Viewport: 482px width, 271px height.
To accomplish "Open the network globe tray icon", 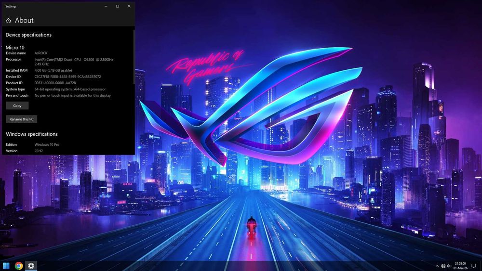I will pos(443,266).
